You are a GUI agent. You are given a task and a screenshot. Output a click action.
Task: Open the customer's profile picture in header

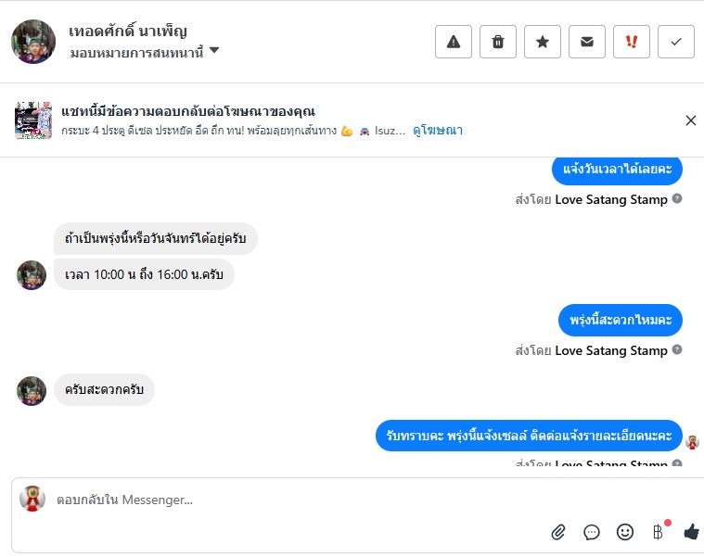coord(33,42)
